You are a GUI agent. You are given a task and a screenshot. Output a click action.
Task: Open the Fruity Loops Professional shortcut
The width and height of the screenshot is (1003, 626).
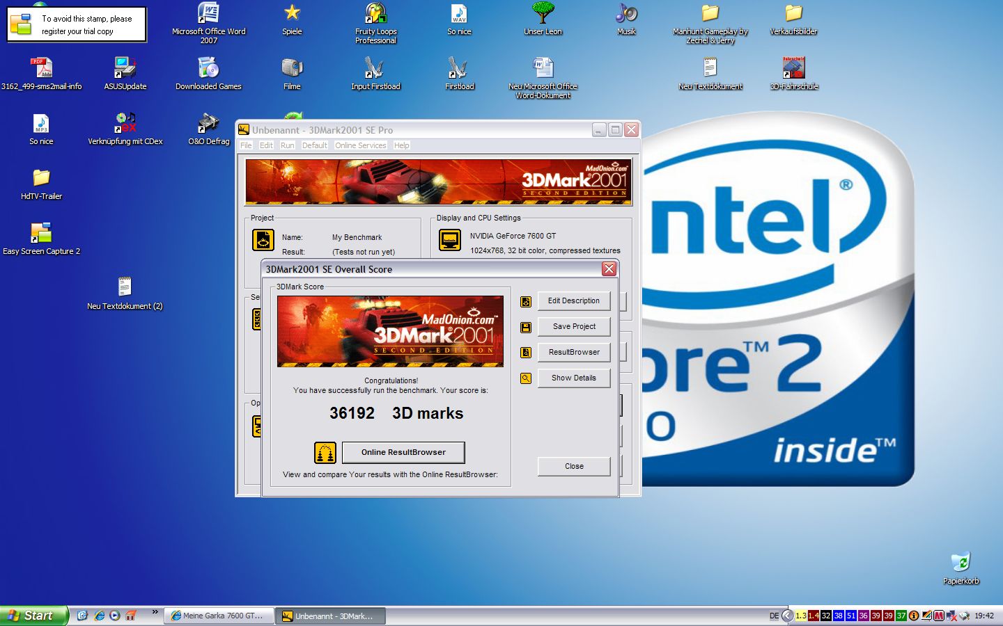(375, 24)
